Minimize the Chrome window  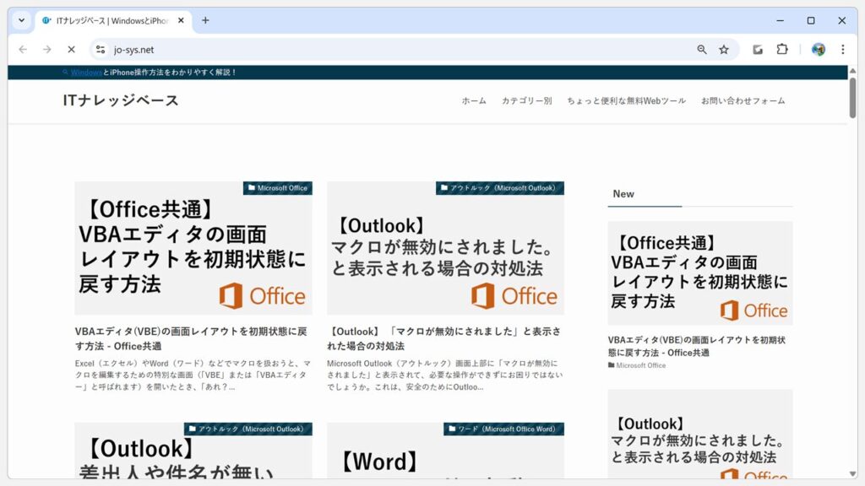pos(780,20)
